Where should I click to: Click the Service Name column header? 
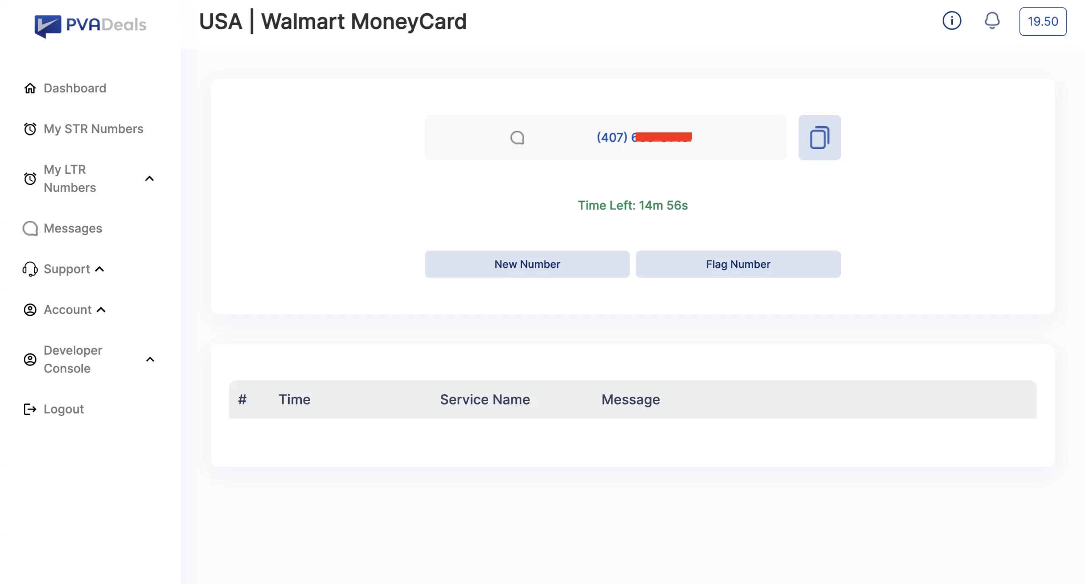[x=485, y=400]
